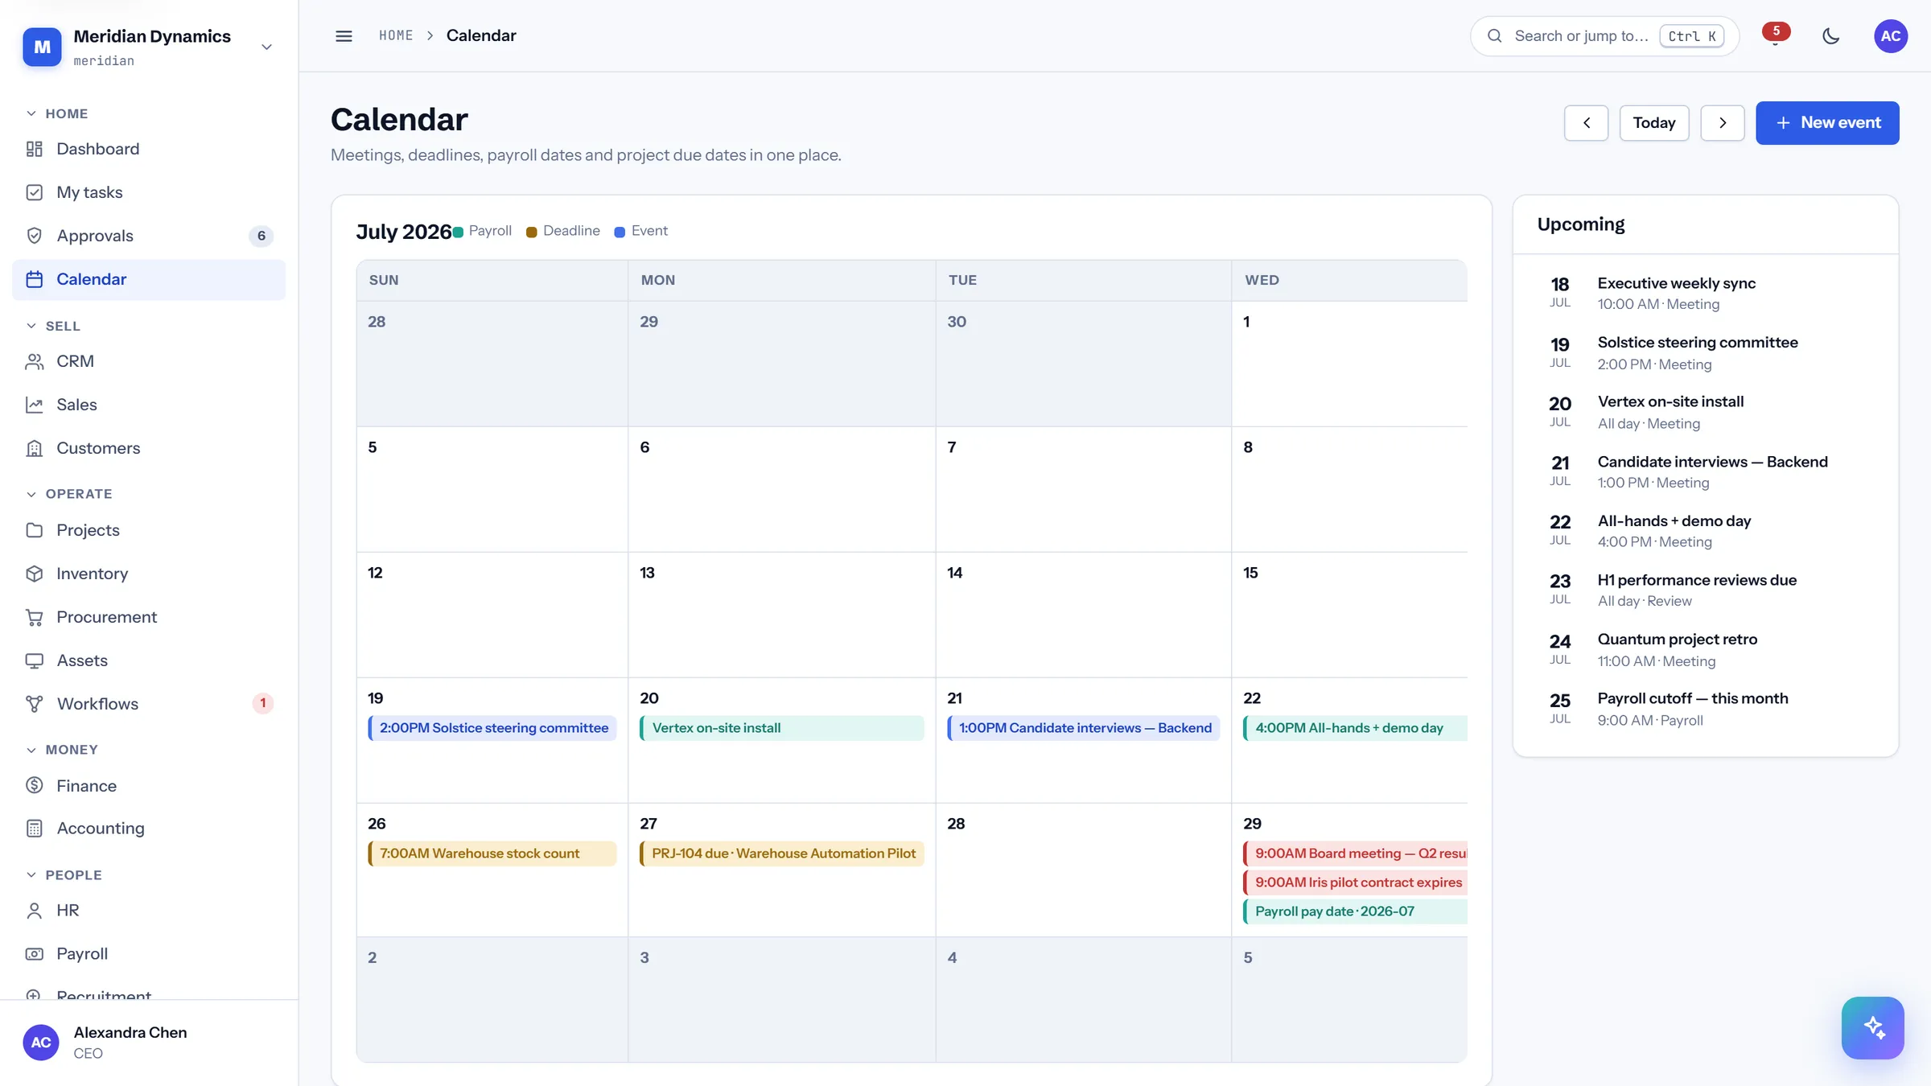
Task: Click the HOME breadcrumb link
Action: point(396,35)
